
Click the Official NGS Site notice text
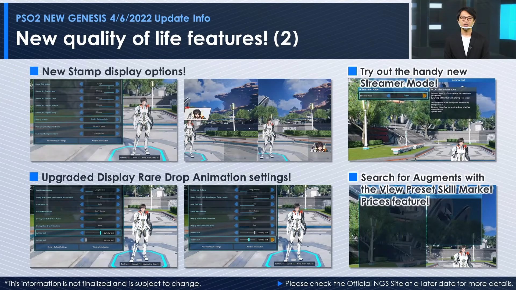pos(399,284)
